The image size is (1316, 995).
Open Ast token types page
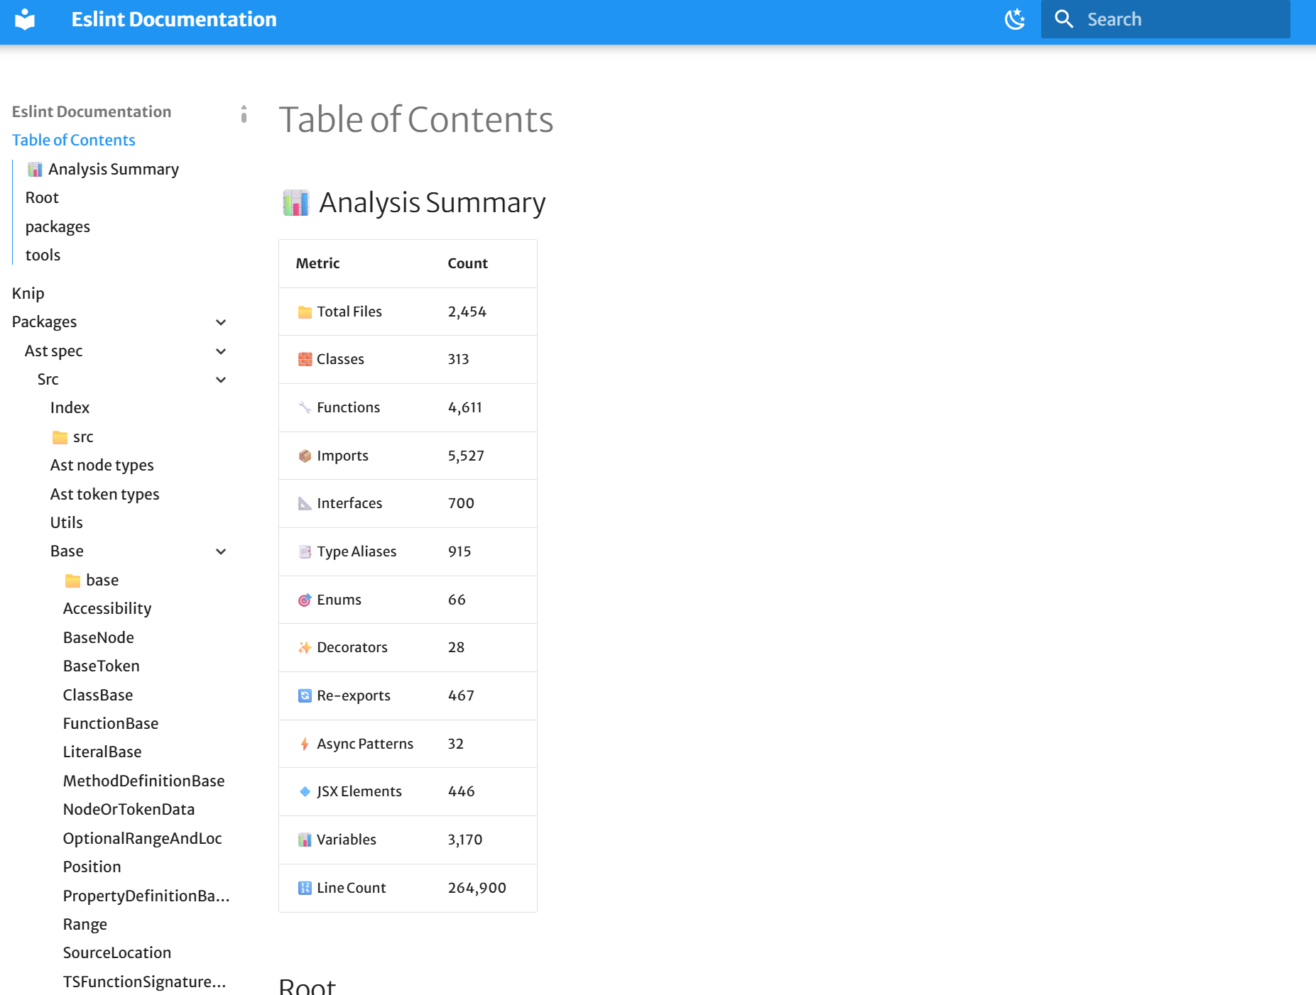(104, 495)
